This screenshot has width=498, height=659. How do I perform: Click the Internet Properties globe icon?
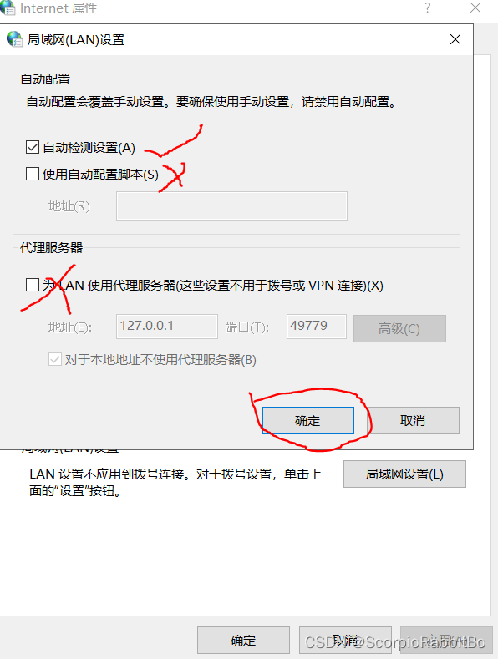point(8,8)
